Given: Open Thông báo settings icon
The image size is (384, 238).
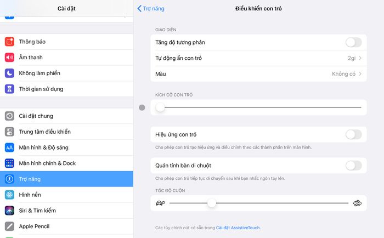Looking at the screenshot, I should [10, 42].
